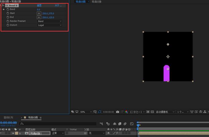Toggle the fx switch for CC Bend It
Screen dimensions: 209x137
click(3, 6)
